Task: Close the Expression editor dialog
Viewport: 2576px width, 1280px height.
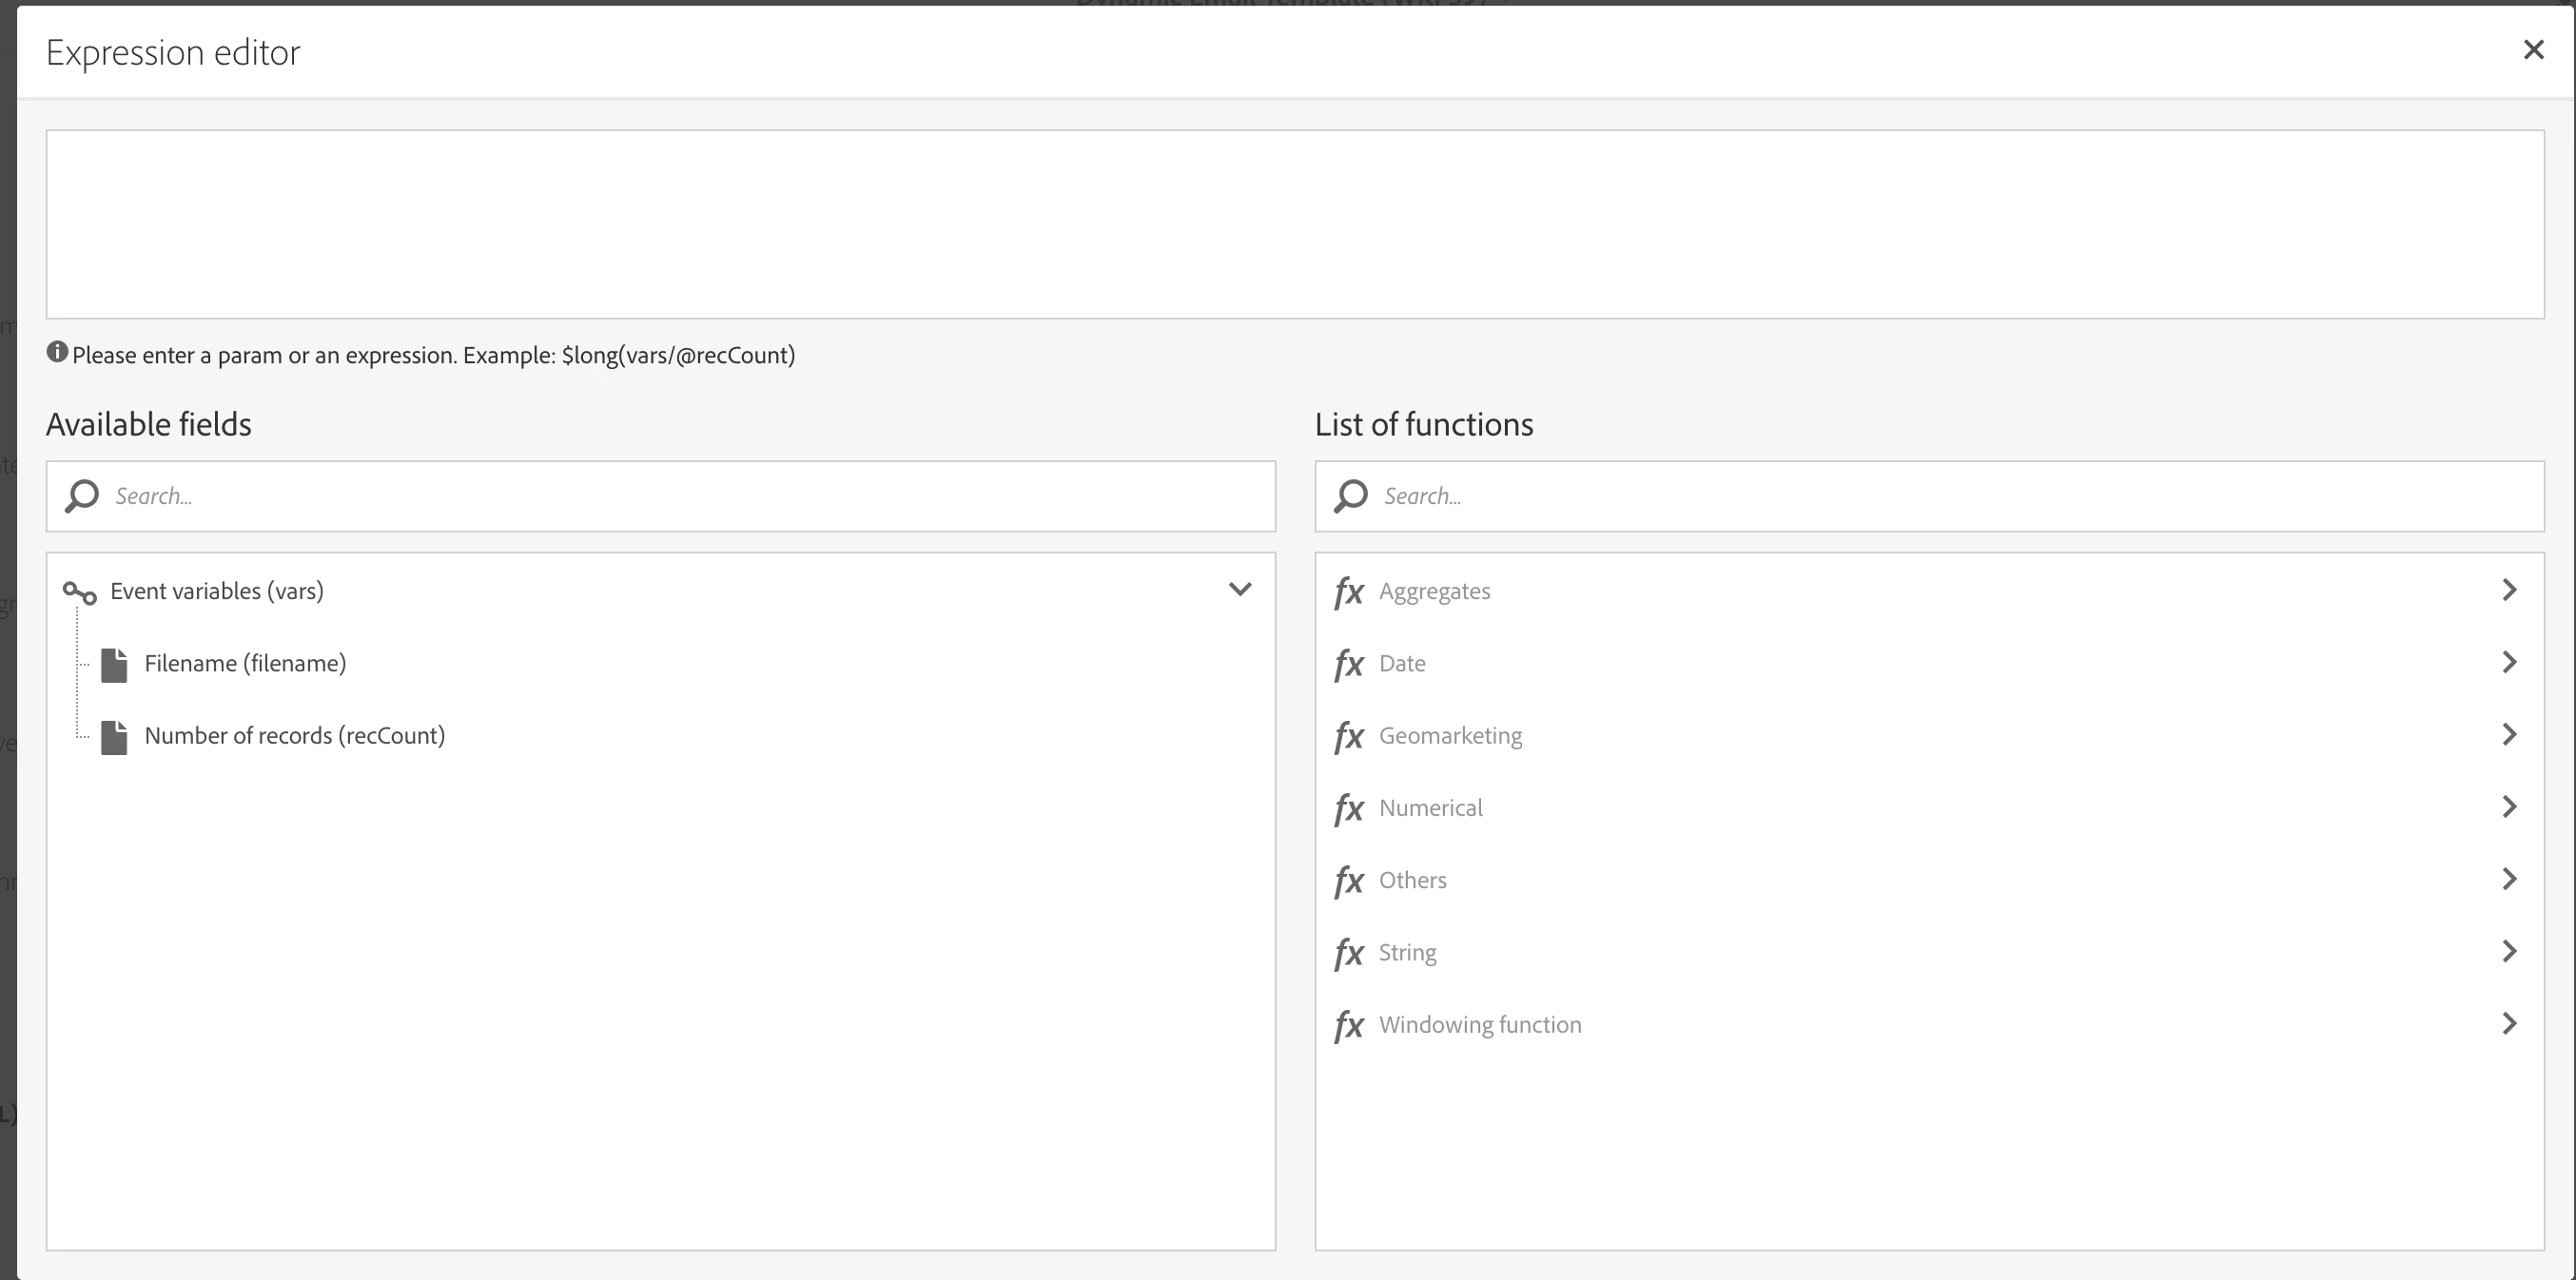Action: [x=2533, y=50]
